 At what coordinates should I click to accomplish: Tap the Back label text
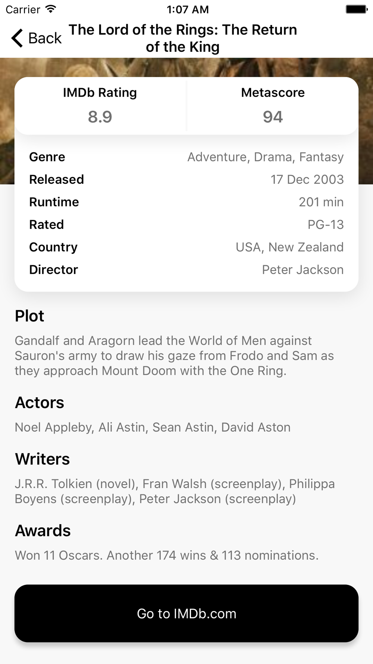click(x=45, y=38)
